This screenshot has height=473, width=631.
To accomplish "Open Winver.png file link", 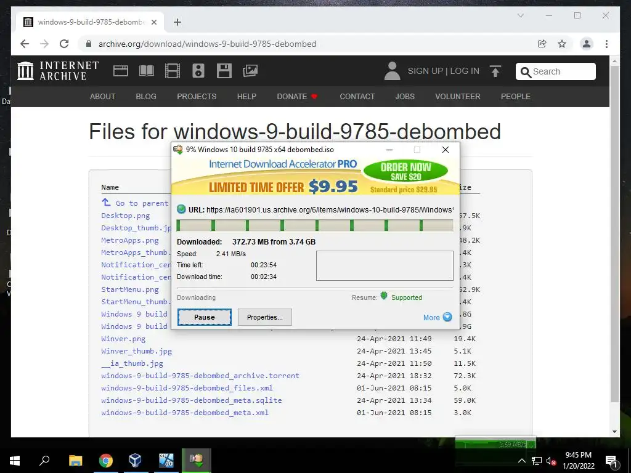I will point(123,339).
